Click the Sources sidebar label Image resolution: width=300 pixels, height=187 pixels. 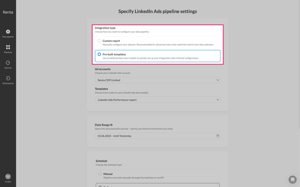pos(8,68)
